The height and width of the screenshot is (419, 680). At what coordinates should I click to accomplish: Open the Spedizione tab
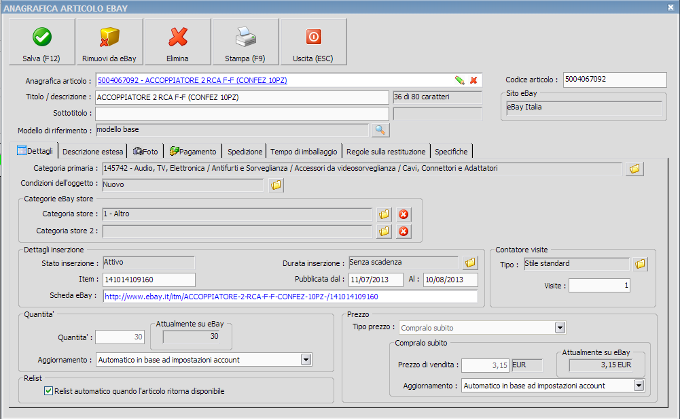point(245,152)
